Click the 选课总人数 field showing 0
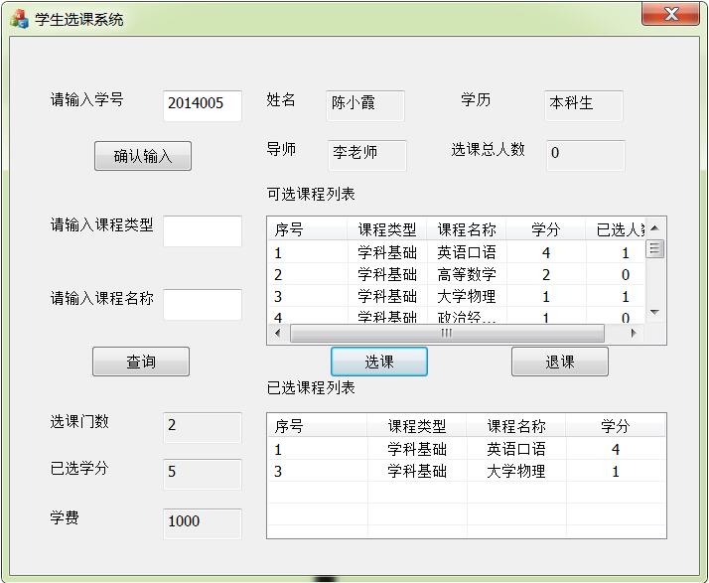 click(x=586, y=155)
